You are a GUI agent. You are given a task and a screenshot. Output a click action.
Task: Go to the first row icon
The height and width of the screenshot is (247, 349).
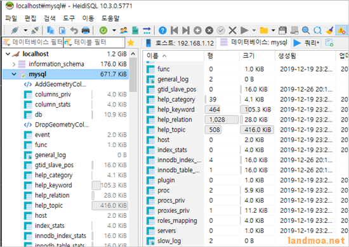click(174, 30)
